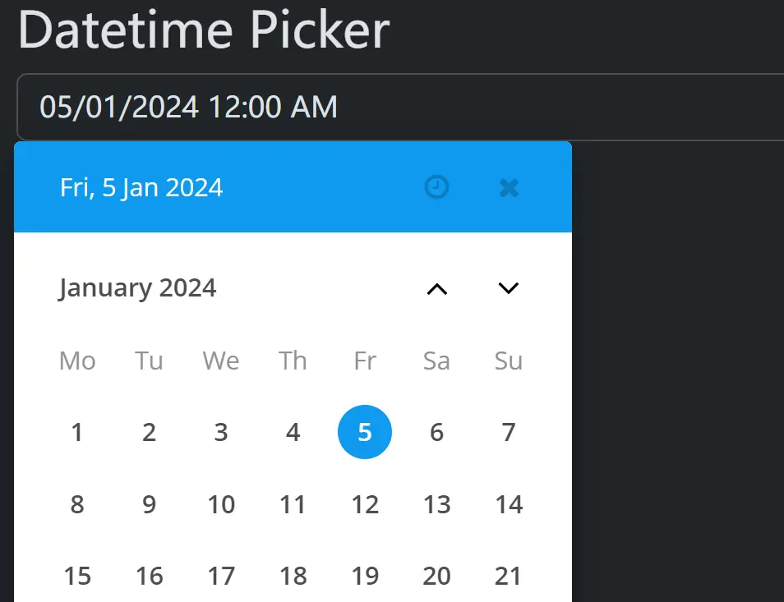This screenshot has height=602, width=784.
Task: Select Saturday the 13th
Action: click(x=436, y=504)
